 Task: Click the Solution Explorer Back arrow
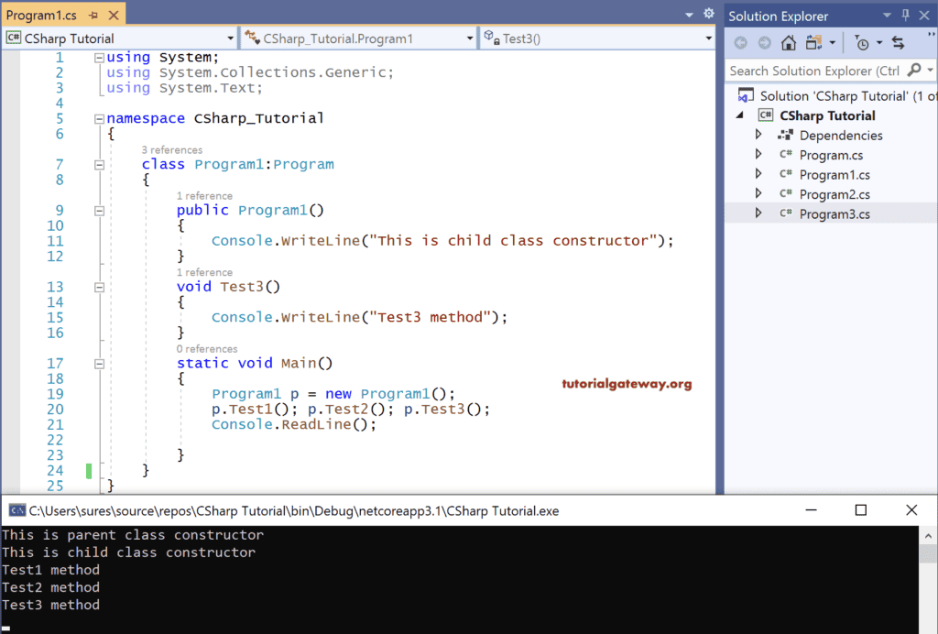click(x=740, y=43)
